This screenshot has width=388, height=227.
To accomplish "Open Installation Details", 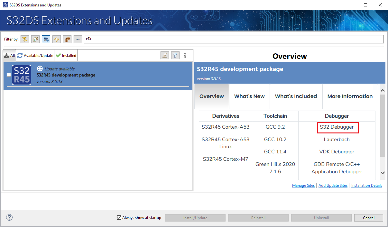I will pyautogui.click(x=366, y=185).
